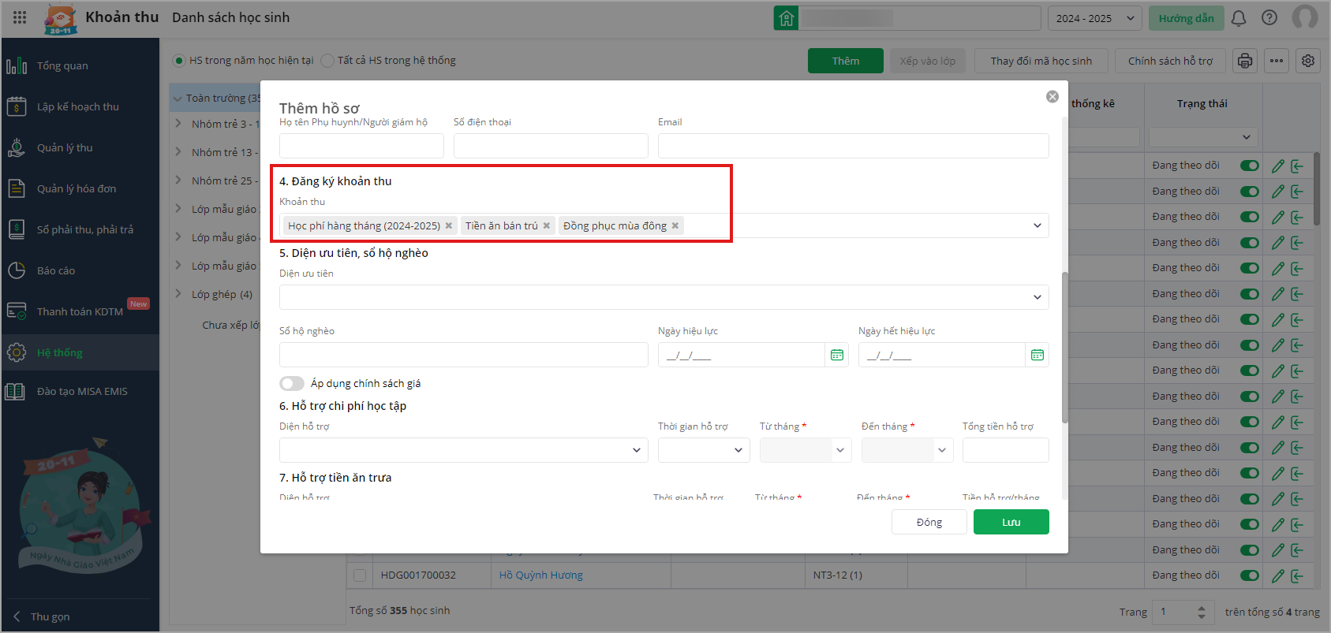Click edit pencil in first Đang theo dõi row
The height and width of the screenshot is (633, 1331).
point(1278,166)
